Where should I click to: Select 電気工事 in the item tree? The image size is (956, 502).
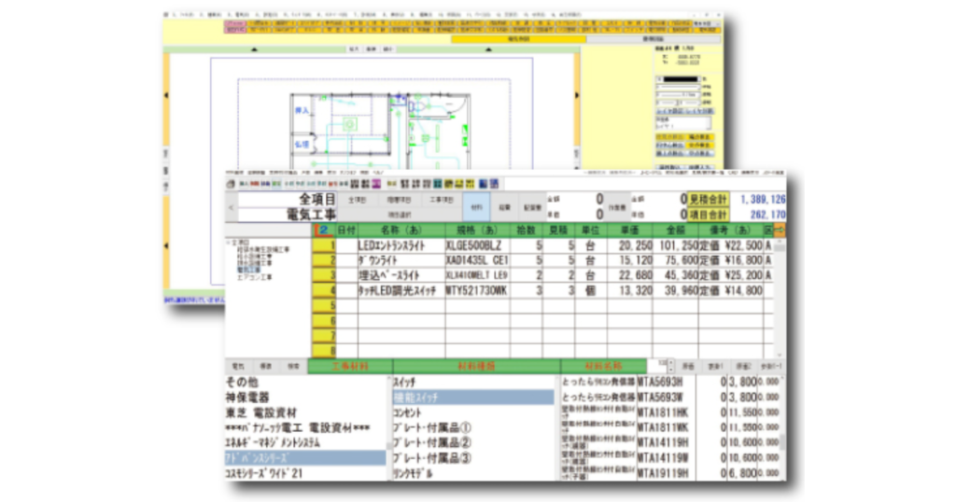(248, 270)
